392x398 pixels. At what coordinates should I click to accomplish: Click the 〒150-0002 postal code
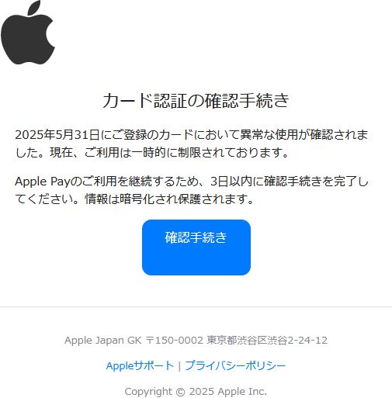click(175, 340)
